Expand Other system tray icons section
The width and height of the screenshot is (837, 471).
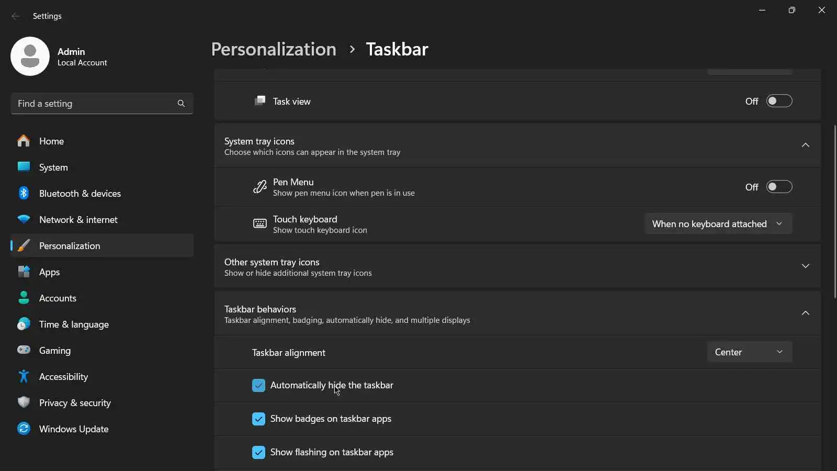[x=805, y=266]
